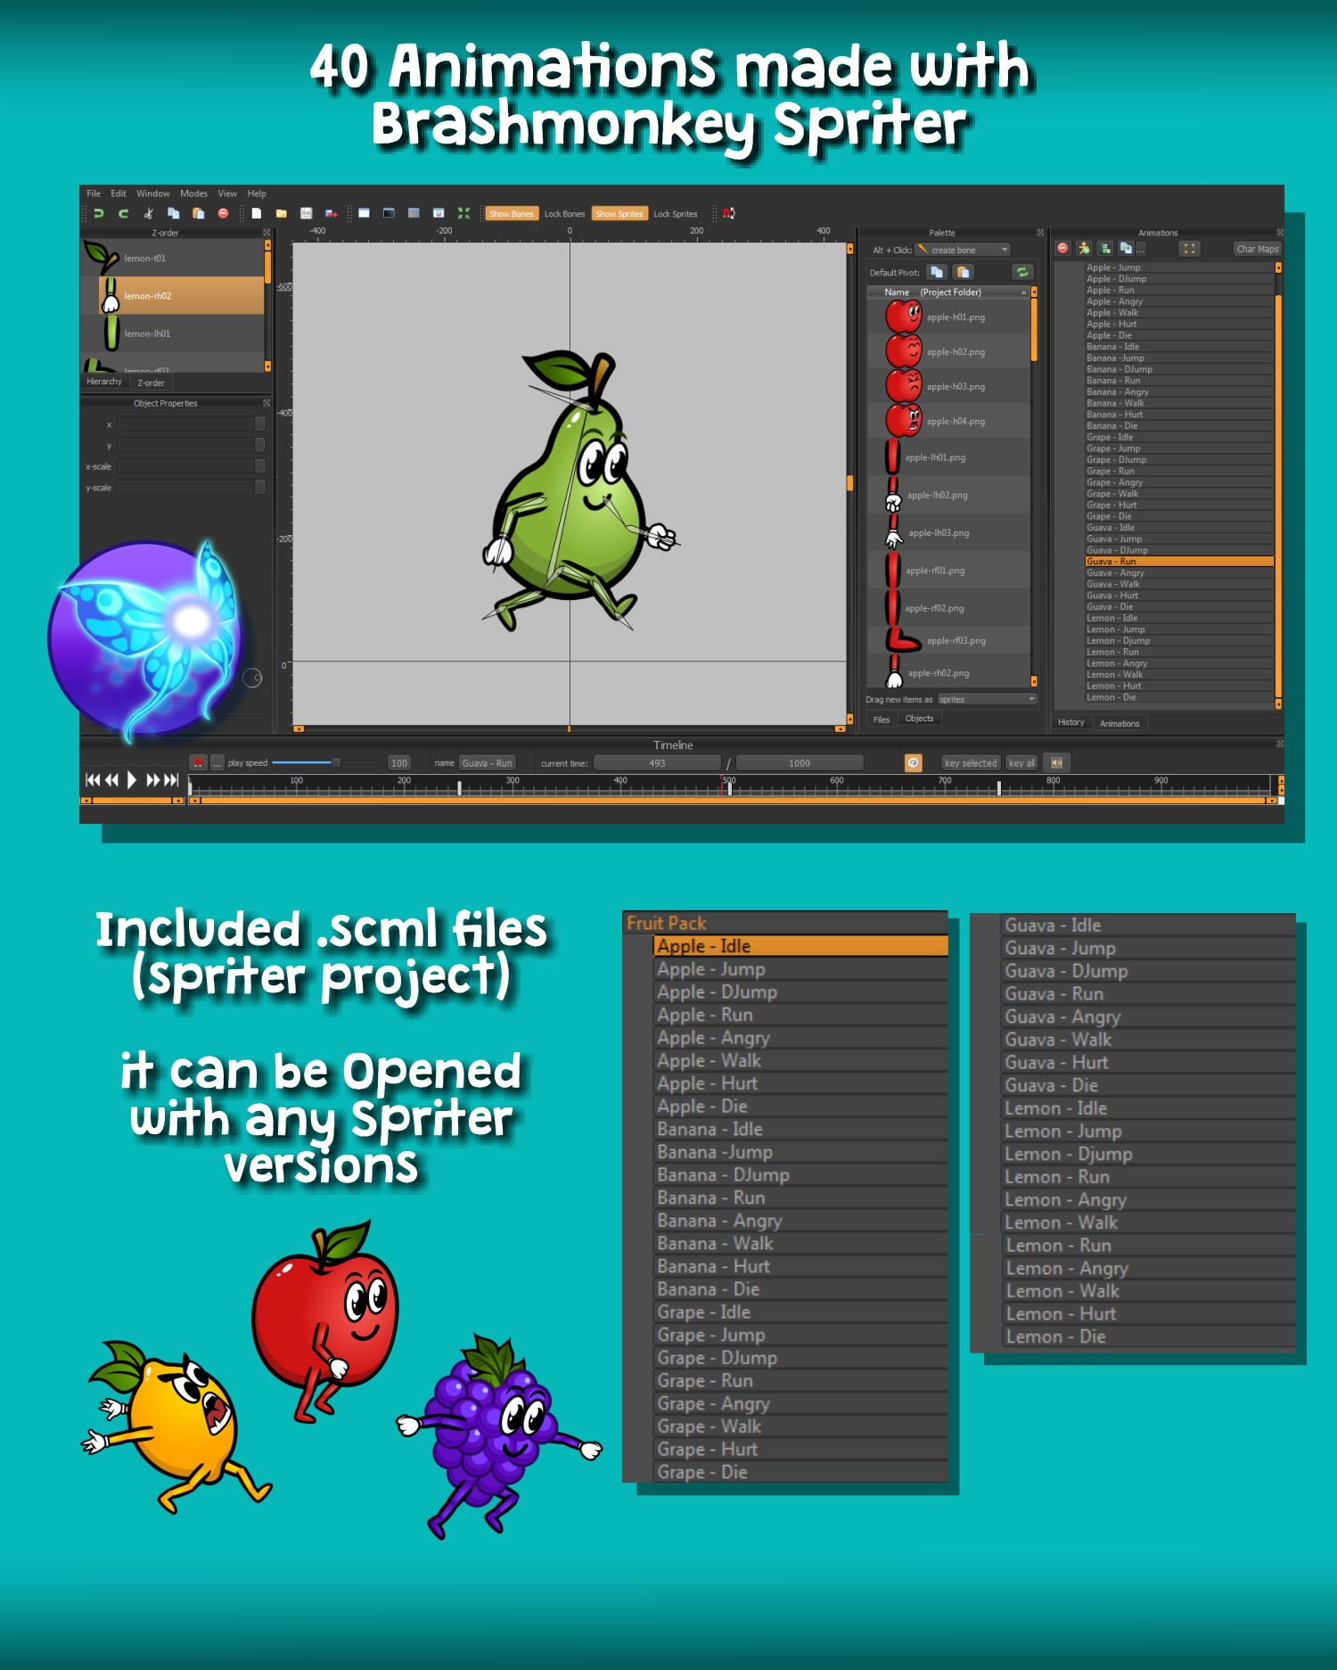
Task: Click the orange loop icon in Timeline
Action: tap(914, 762)
